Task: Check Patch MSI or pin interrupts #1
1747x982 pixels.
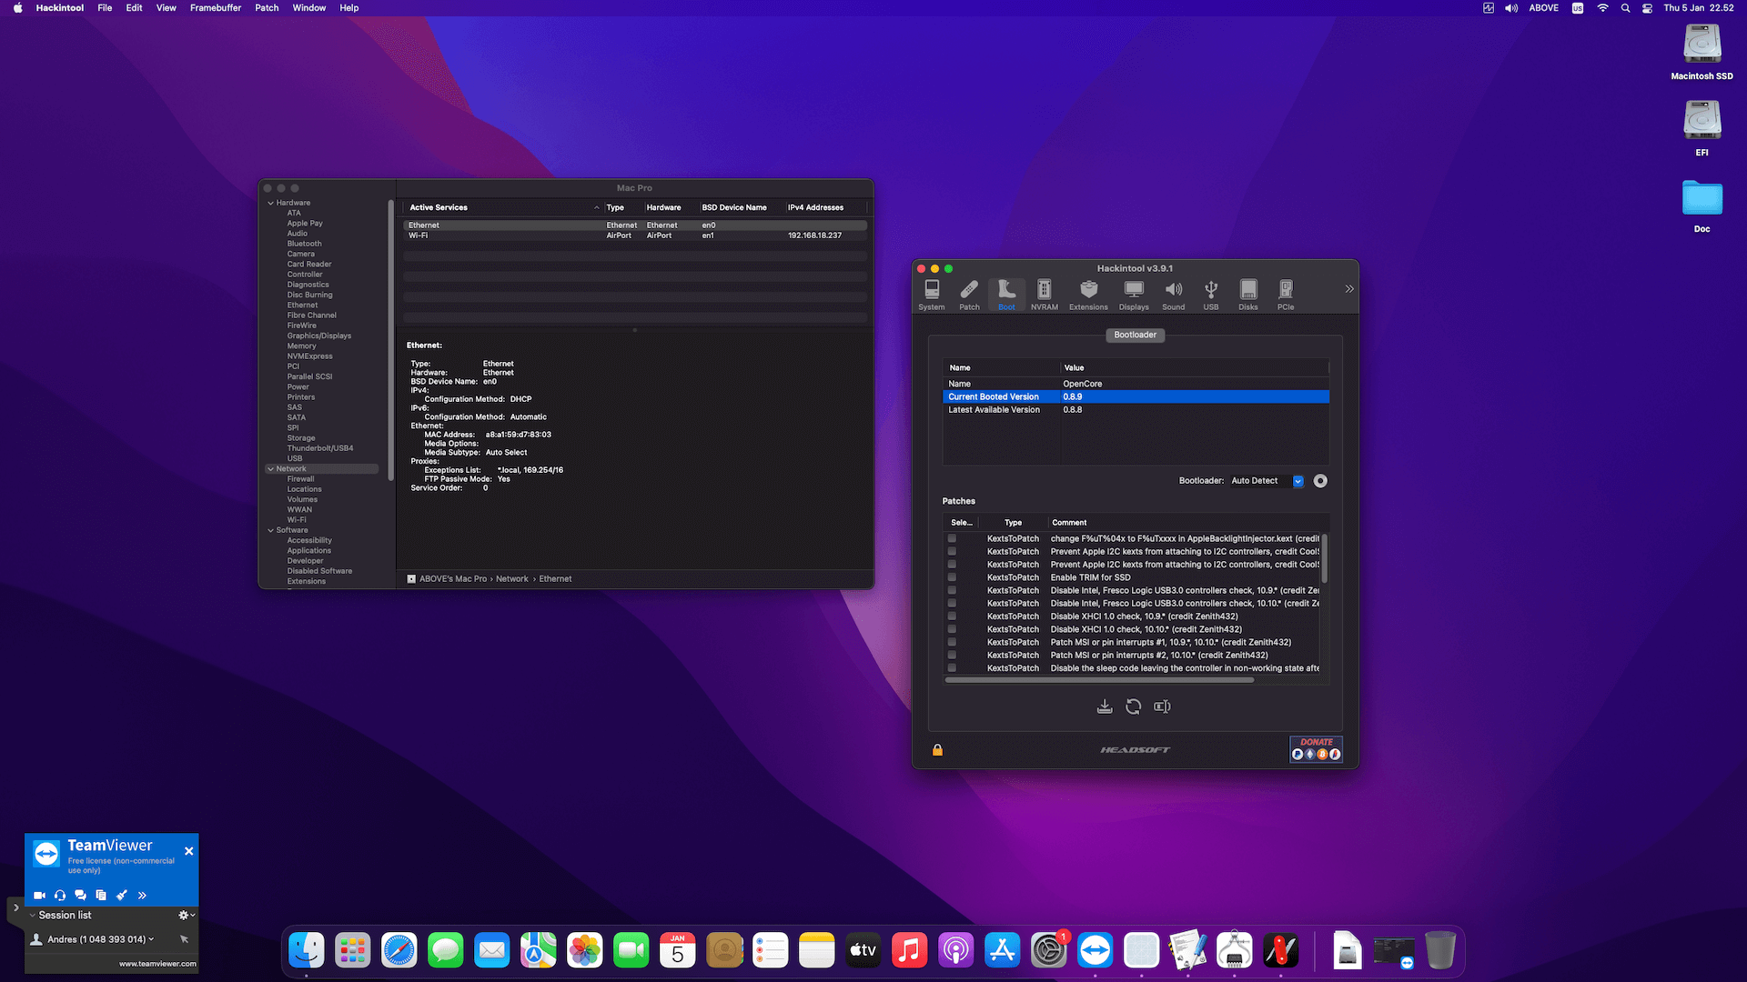Action: point(952,642)
